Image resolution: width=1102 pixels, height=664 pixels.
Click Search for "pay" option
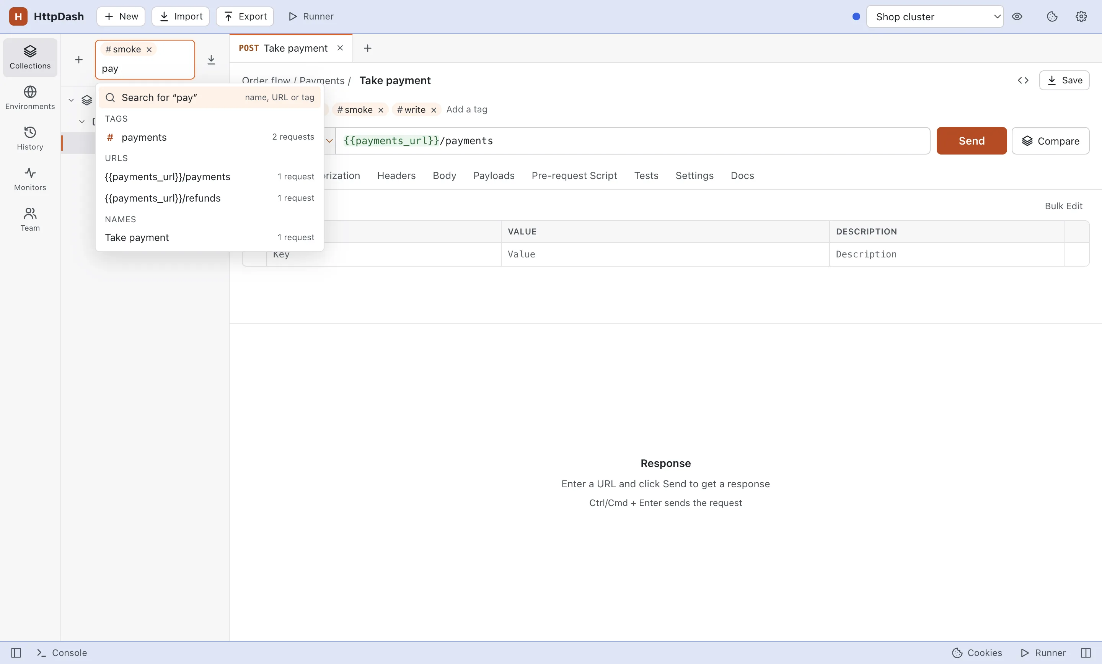(x=209, y=98)
